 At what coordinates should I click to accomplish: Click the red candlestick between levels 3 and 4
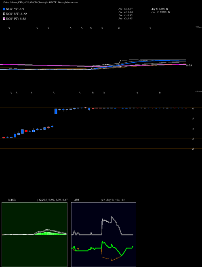[x=26, y=131]
